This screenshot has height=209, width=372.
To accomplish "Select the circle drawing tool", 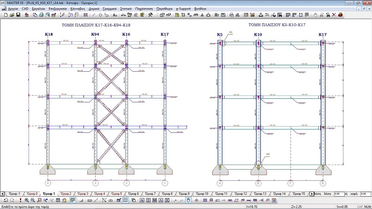I will (100, 15).
